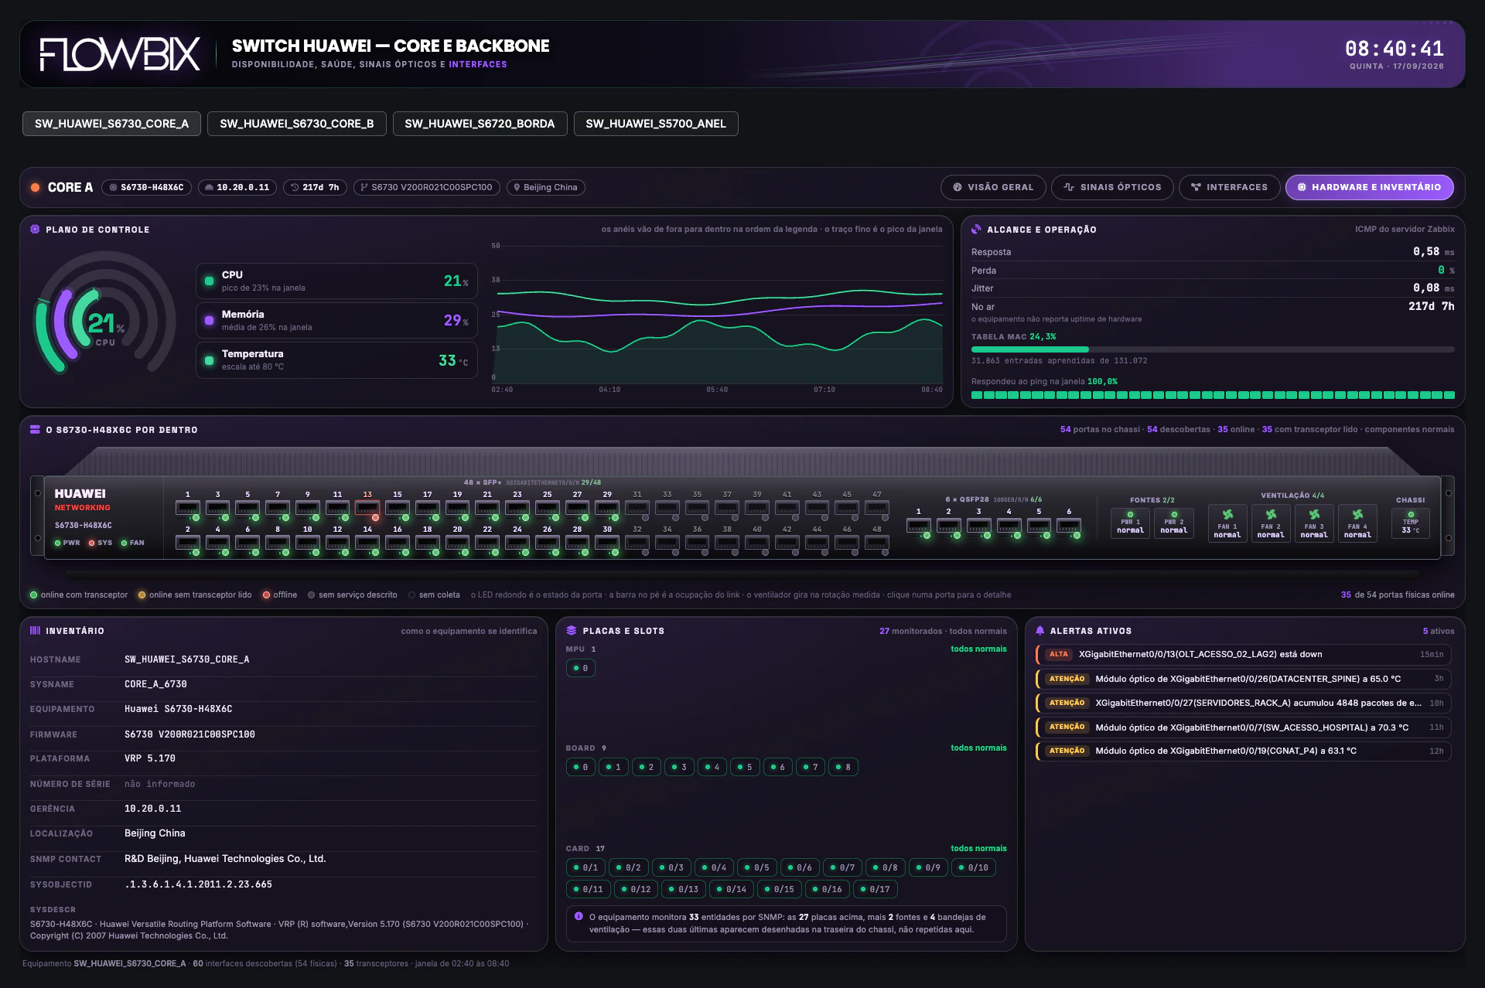The width and height of the screenshot is (1485, 988).
Task: Click the Placas e Slots layers icon
Action: [x=572, y=631]
